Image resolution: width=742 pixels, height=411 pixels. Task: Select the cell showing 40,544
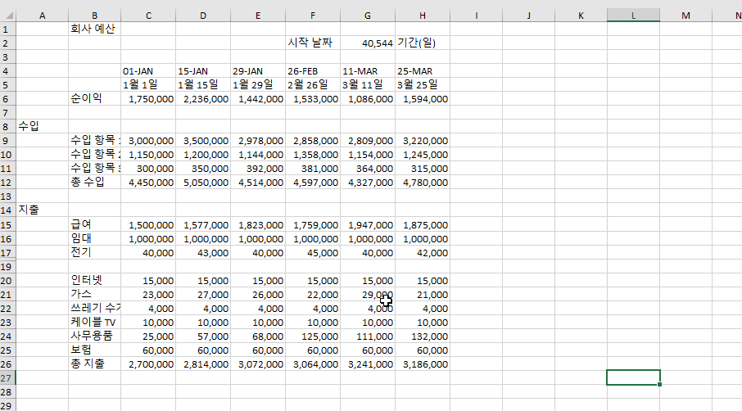coord(367,43)
